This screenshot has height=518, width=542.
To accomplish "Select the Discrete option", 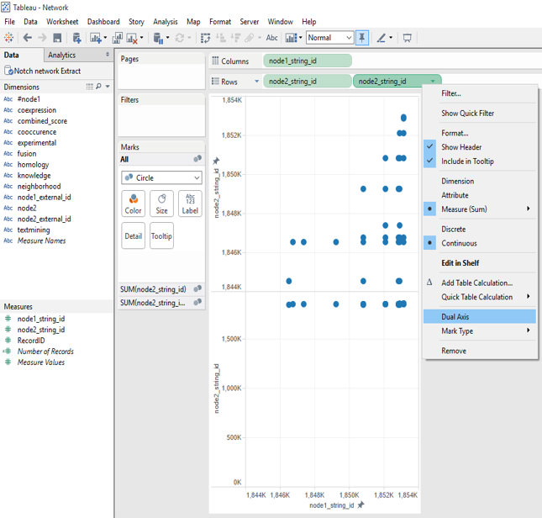I will click(453, 229).
